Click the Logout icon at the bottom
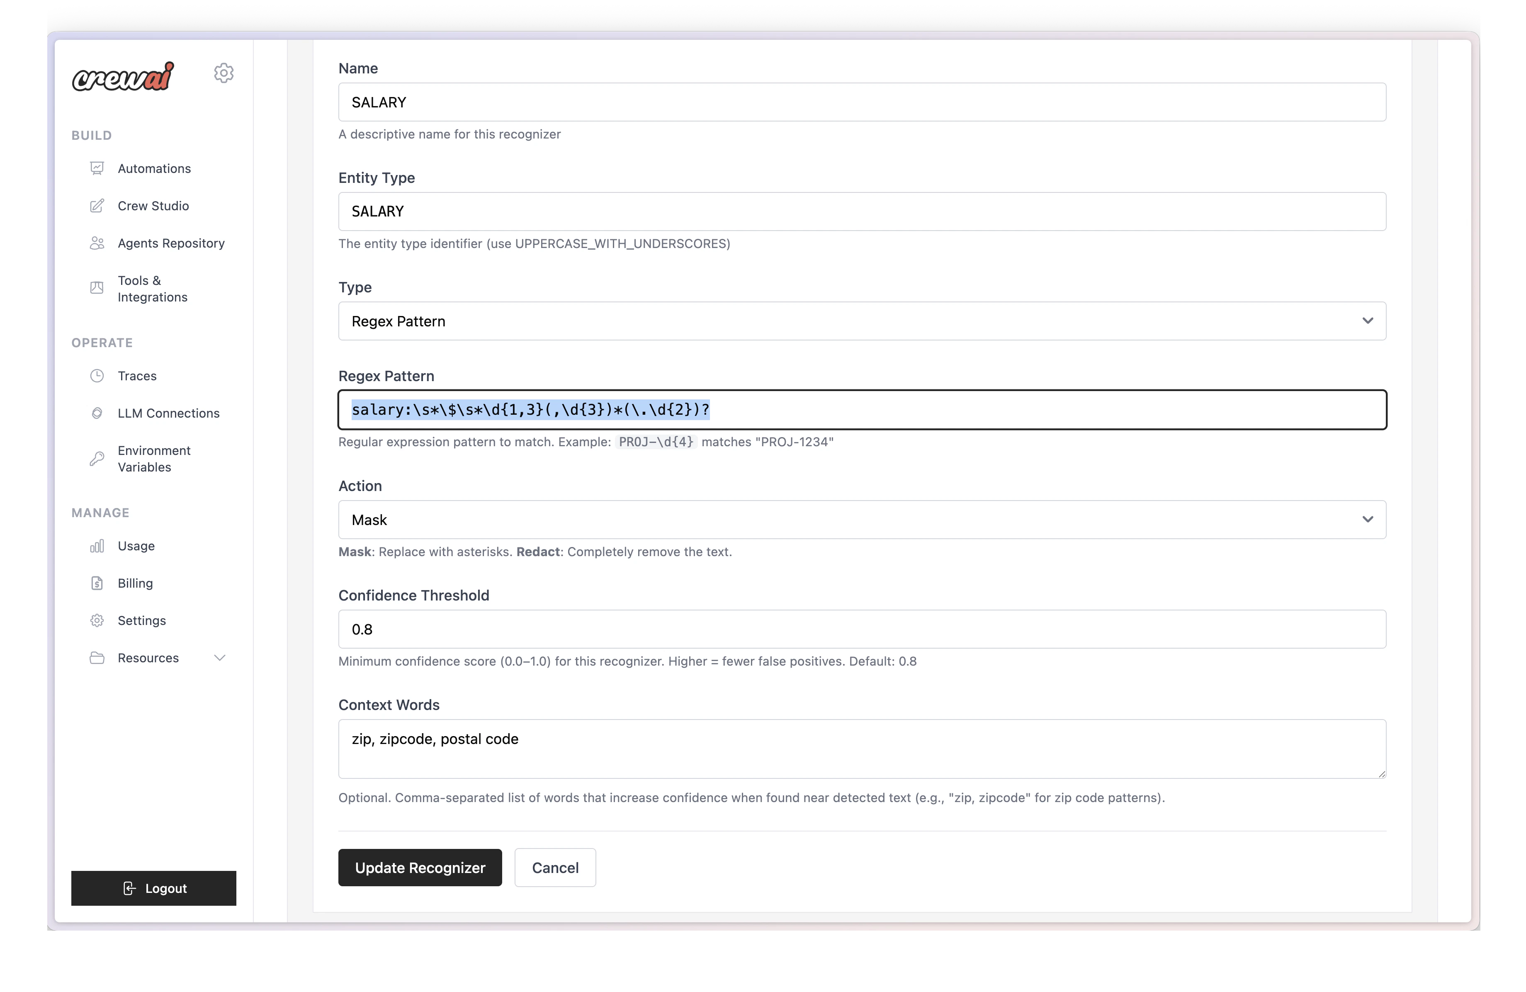The height and width of the screenshot is (992, 1526). 130,888
